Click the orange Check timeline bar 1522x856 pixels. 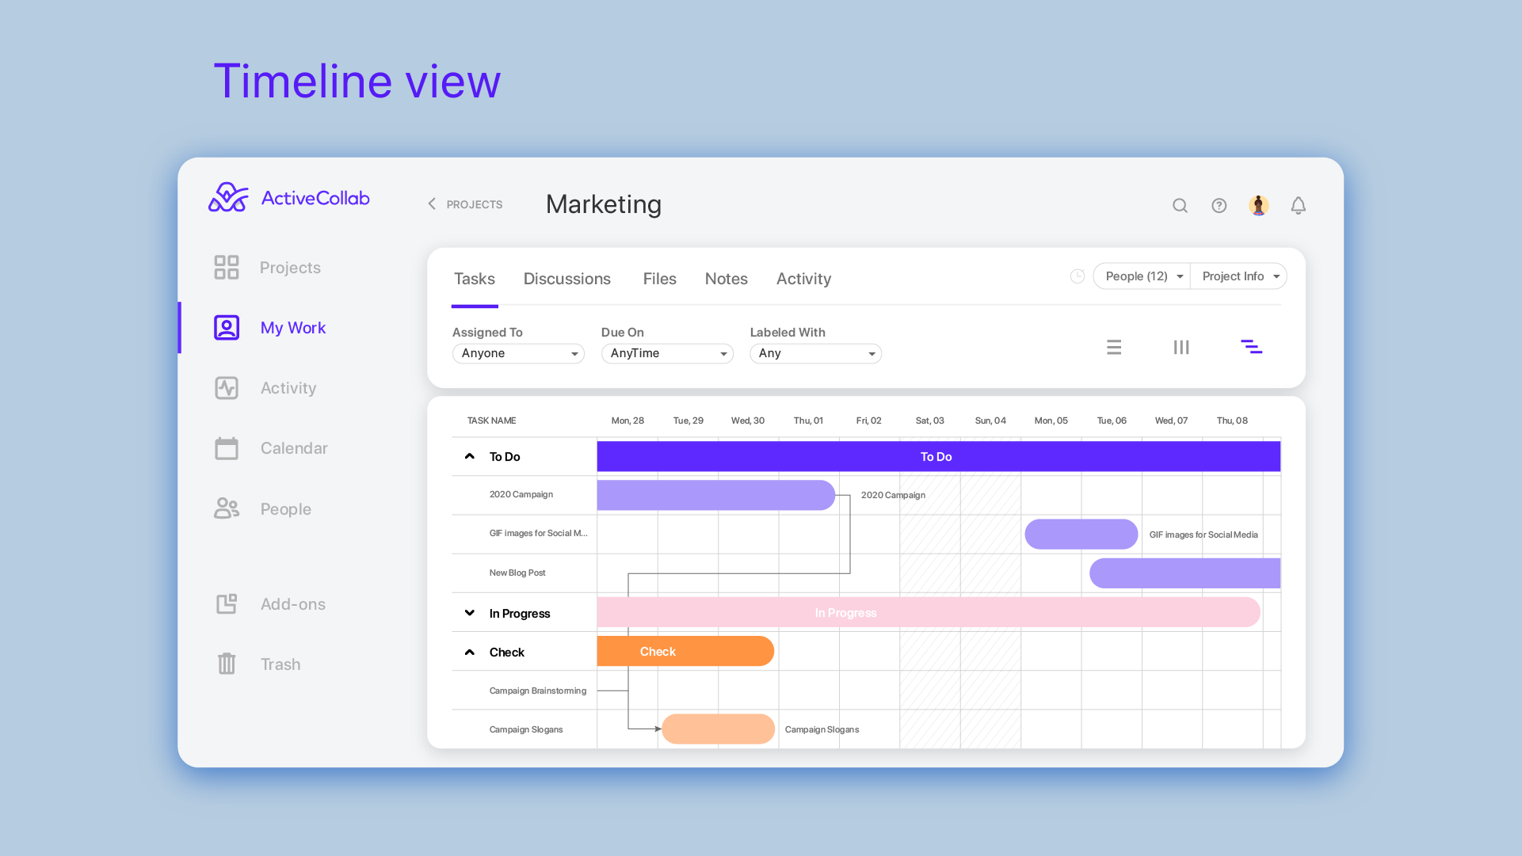pos(685,652)
